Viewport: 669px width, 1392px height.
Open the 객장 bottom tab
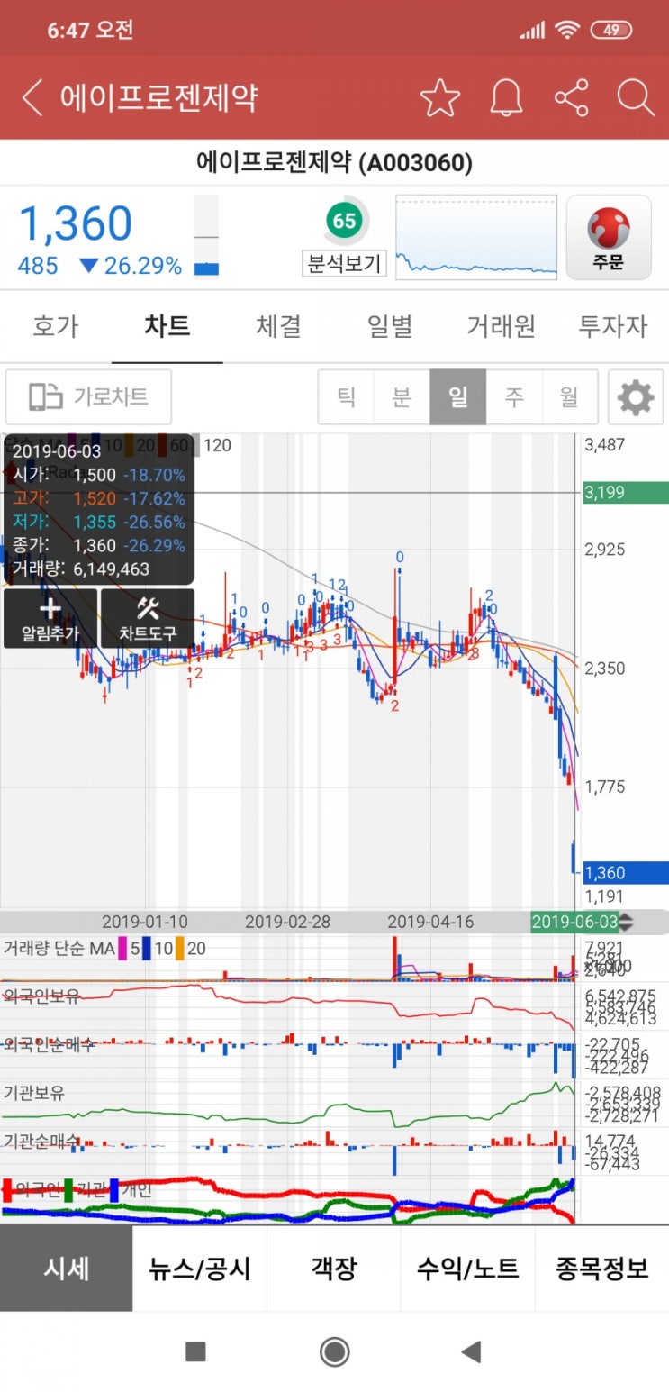pos(334,1269)
